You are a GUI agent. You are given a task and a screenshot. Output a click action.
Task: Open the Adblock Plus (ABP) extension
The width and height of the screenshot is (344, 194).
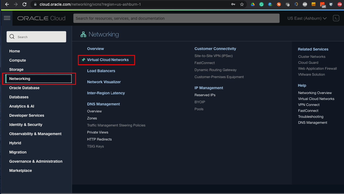click(x=305, y=4)
